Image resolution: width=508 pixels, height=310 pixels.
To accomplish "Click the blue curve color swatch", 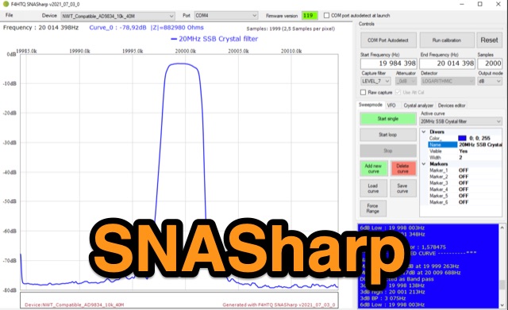I will [462, 138].
